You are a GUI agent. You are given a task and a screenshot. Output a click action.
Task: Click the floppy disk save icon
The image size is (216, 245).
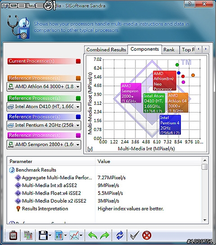click(x=43, y=235)
